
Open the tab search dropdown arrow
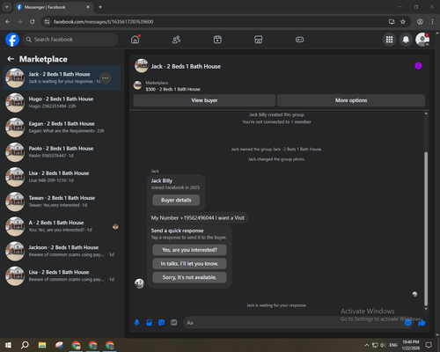point(7,7)
